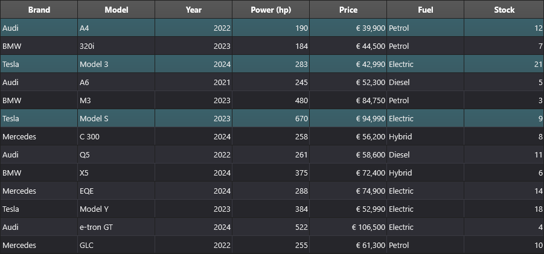Click the Model Y cell
The image size is (544, 254).
point(116,209)
